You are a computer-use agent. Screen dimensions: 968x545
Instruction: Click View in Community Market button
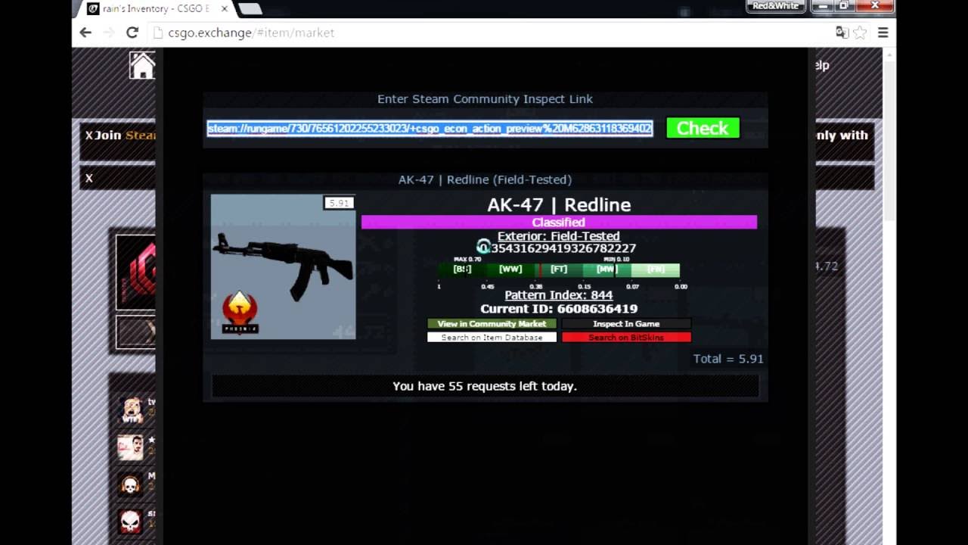point(492,324)
